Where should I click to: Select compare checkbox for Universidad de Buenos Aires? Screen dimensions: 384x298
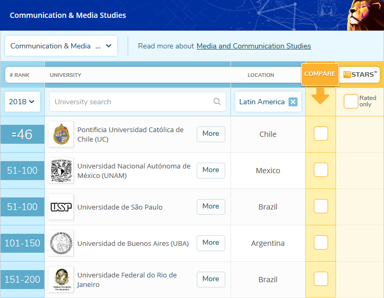coord(321,243)
